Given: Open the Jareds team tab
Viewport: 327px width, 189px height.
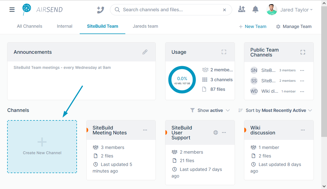Looking at the screenshot, I should click(x=145, y=26).
